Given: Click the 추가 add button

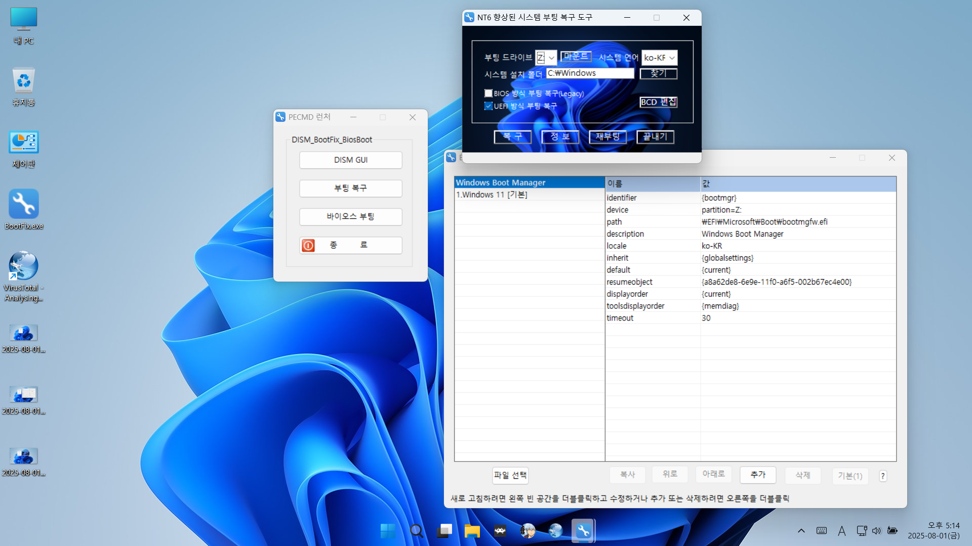Looking at the screenshot, I should pyautogui.click(x=758, y=475).
